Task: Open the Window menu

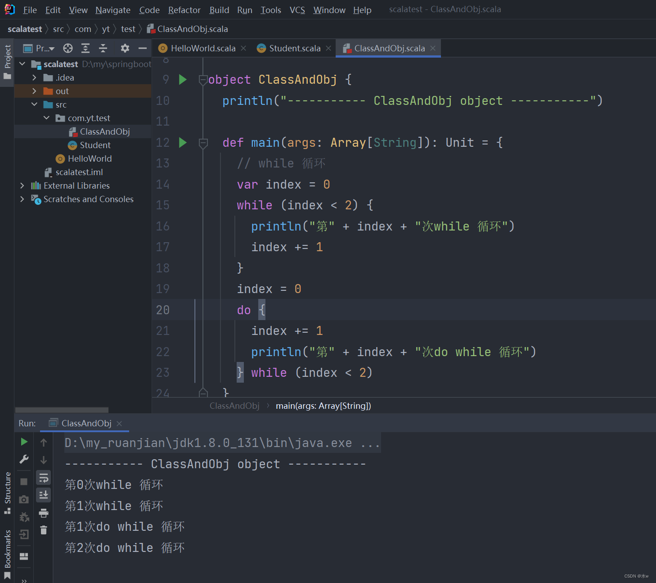Action: click(x=329, y=10)
